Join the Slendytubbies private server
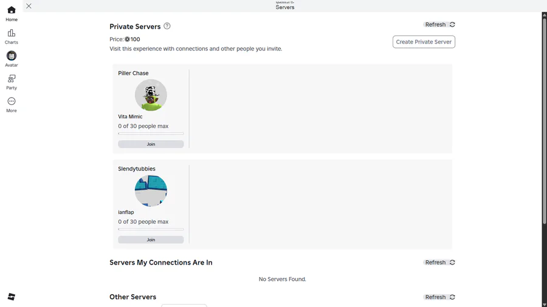547x307 pixels. 151,240
